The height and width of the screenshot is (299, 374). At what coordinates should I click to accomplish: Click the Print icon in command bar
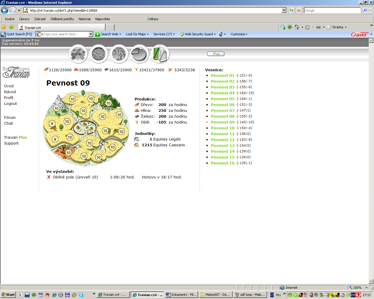coord(318,27)
